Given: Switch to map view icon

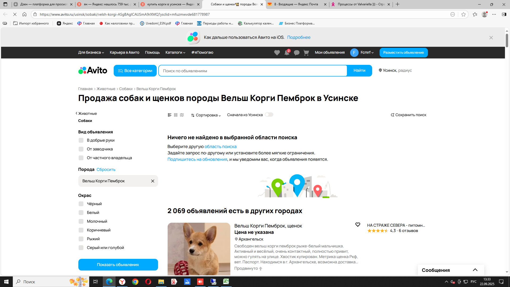Looking at the screenshot, I should [x=182, y=115].
